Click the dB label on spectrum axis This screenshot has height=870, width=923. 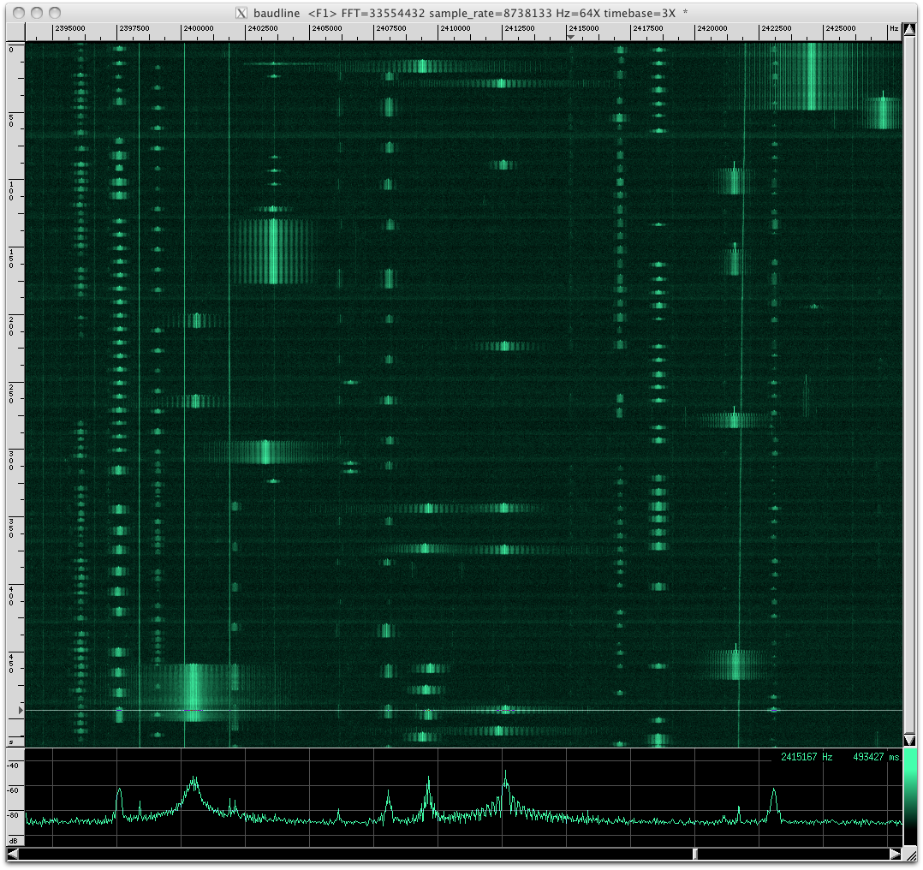point(13,840)
